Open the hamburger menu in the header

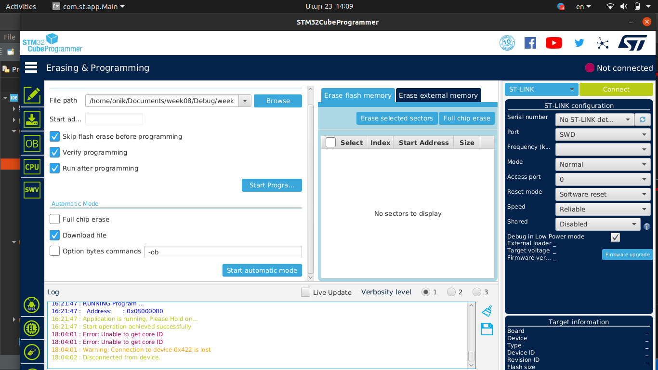tap(31, 68)
